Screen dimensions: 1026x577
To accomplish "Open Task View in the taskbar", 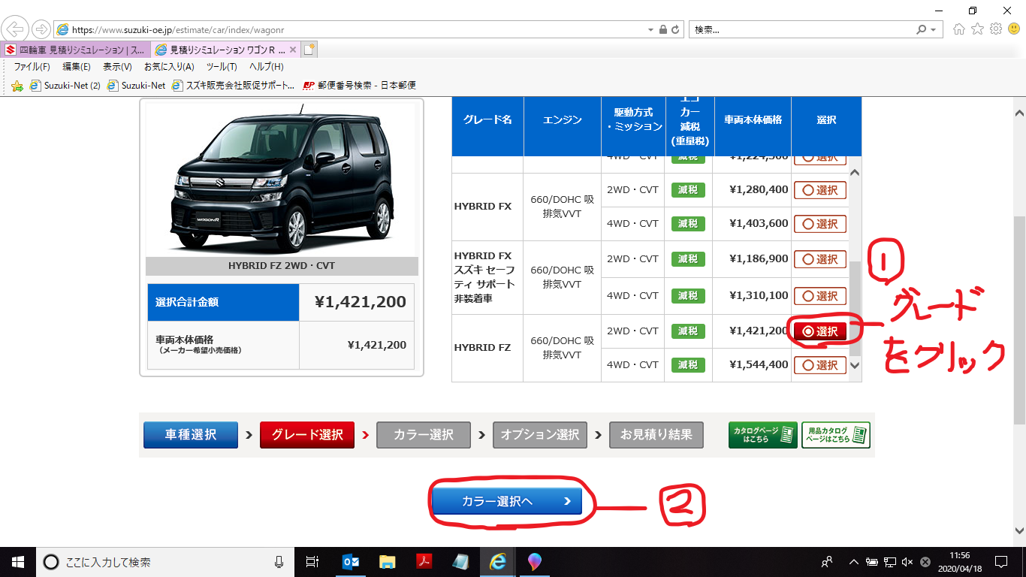I will pyautogui.click(x=313, y=562).
